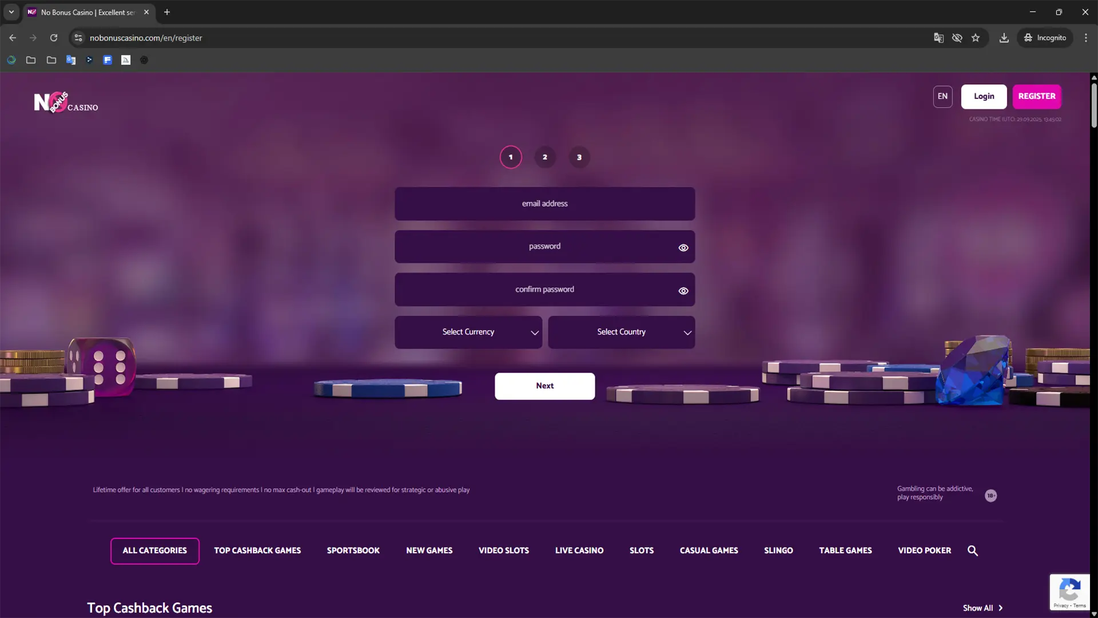Expand the Select Currency dropdown
The width and height of the screenshot is (1098, 618).
click(x=468, y=332)
